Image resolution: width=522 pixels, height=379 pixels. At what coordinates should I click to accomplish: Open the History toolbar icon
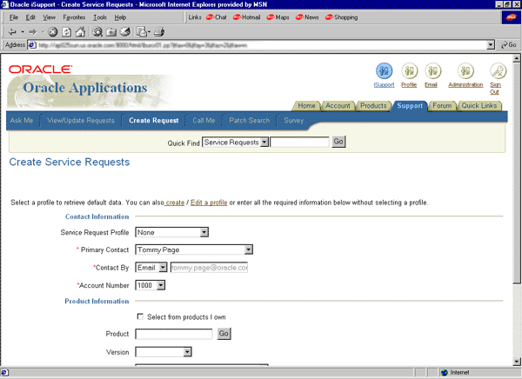click(125, 32)
